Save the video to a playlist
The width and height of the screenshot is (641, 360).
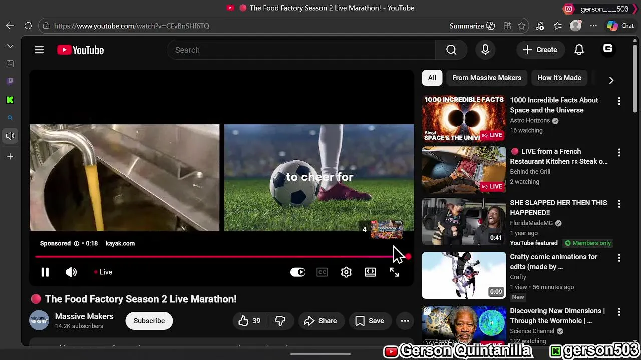tap(370, 321)
